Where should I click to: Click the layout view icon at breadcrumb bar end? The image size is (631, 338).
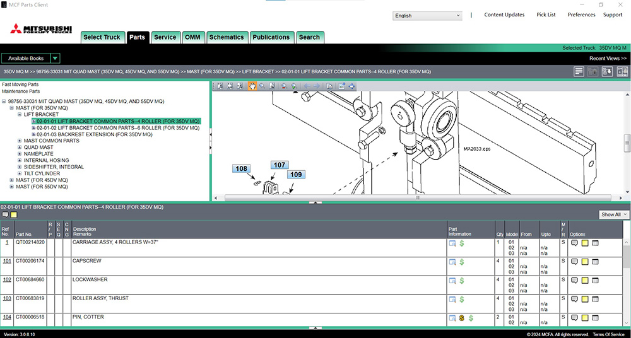coord(622,72)
